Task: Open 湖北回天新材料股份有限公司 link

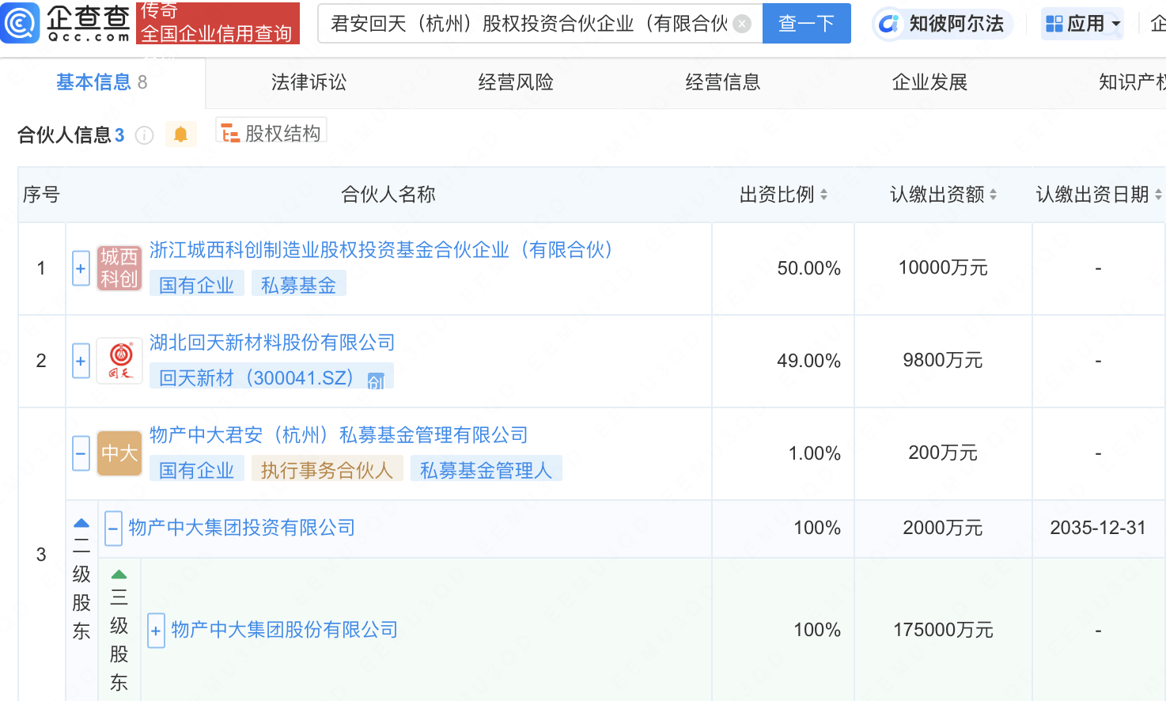Action: pyautogui.click(x=272, y=343)
